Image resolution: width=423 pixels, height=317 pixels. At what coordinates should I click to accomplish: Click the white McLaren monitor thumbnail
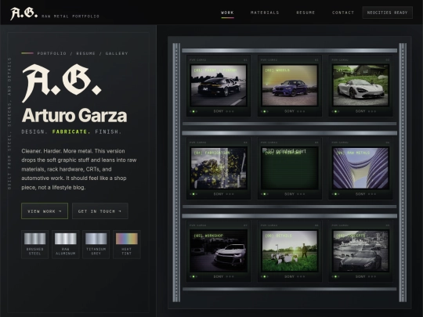tap(360, 85)
